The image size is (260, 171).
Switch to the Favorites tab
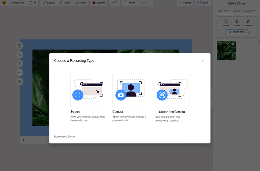coord(250,11)
